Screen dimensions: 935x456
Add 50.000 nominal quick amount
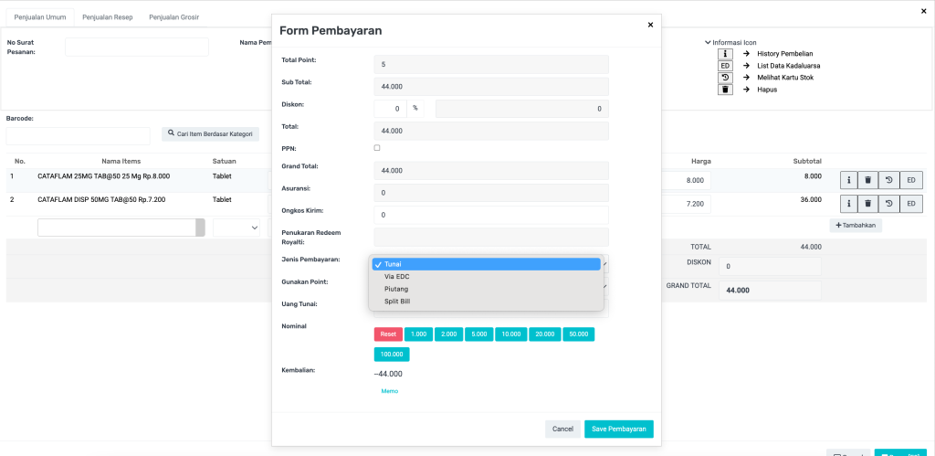pos(578,334)
